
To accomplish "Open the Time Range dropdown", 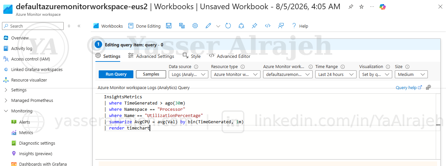I will tap(336, 75).
